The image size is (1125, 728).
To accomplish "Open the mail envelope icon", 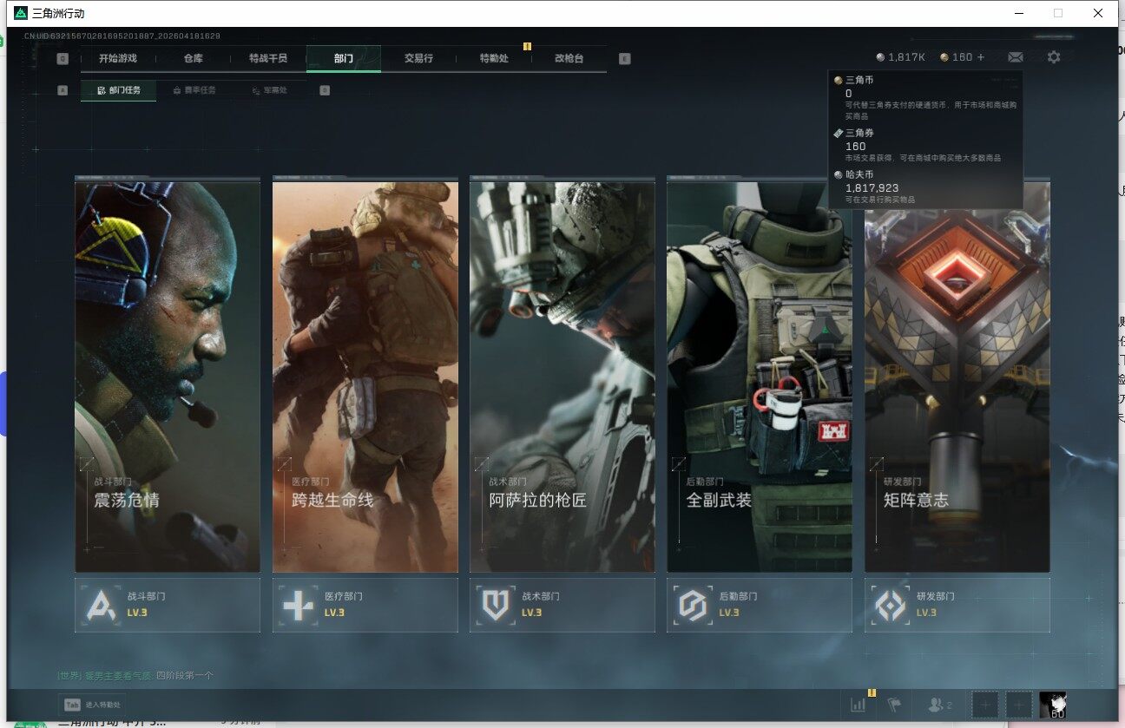I will coord(1016,57).
